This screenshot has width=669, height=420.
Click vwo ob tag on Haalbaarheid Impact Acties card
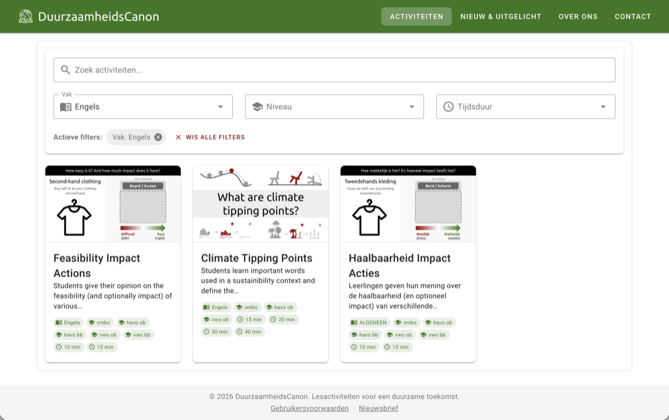tap(399, 334)
